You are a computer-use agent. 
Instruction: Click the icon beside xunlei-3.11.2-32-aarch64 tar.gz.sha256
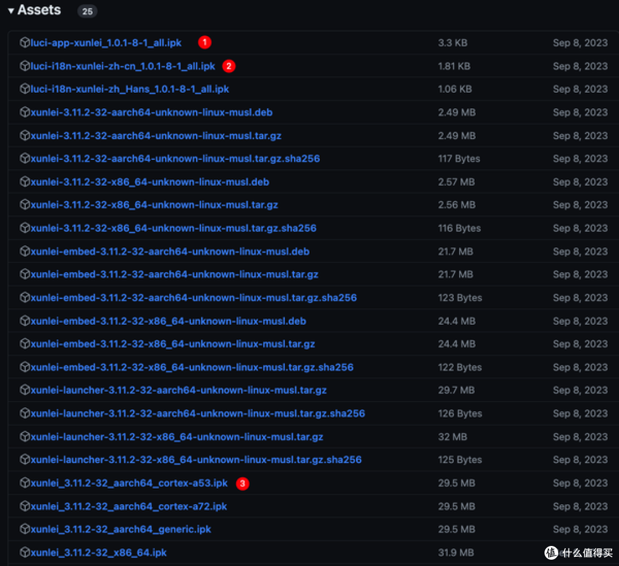[25, 158]
